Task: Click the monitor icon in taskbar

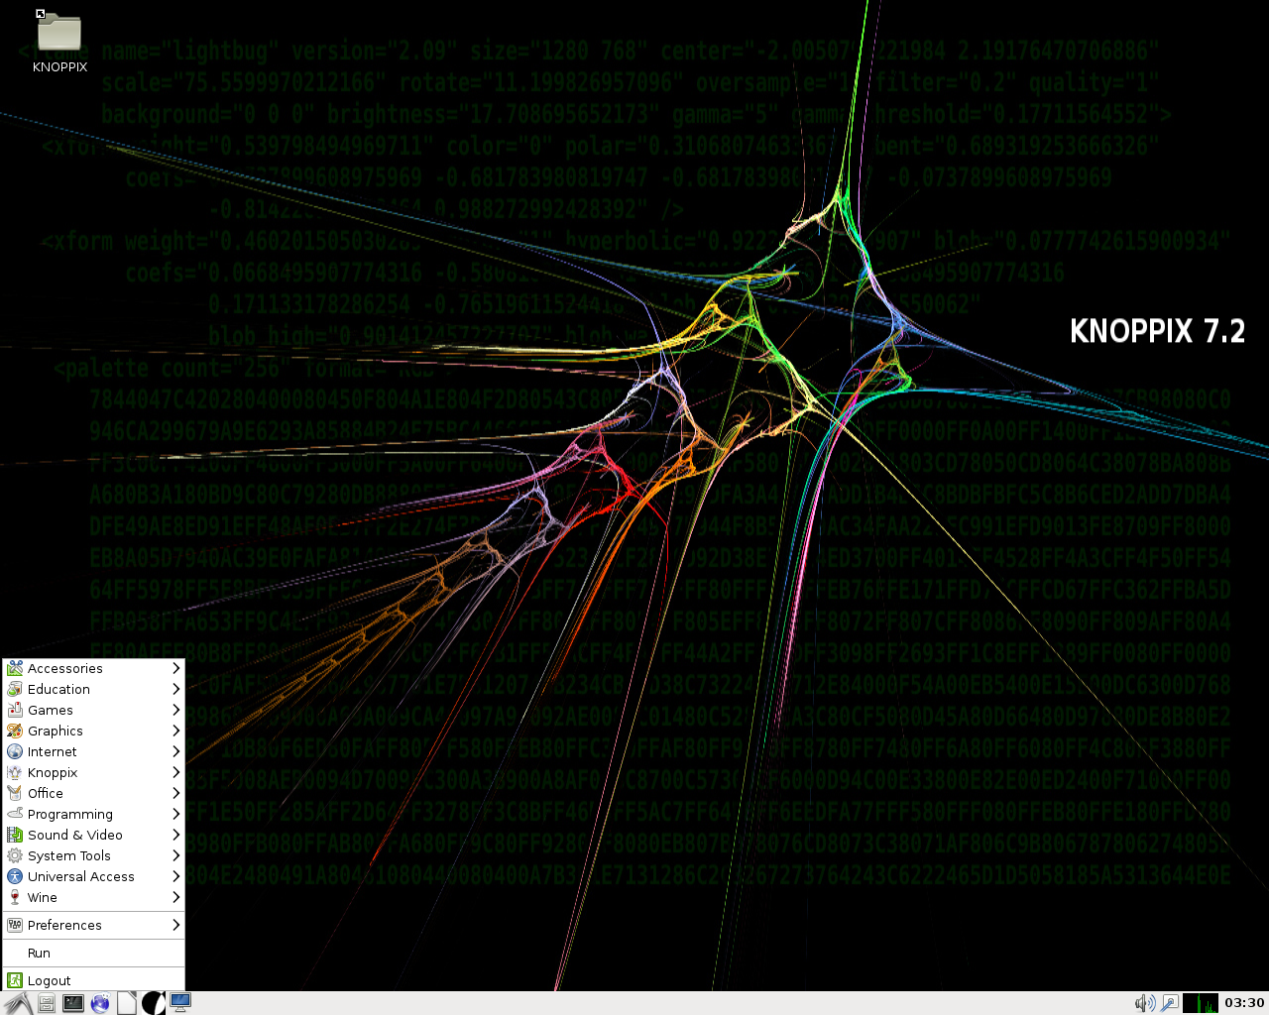Action: click(x=180, y=1003)
